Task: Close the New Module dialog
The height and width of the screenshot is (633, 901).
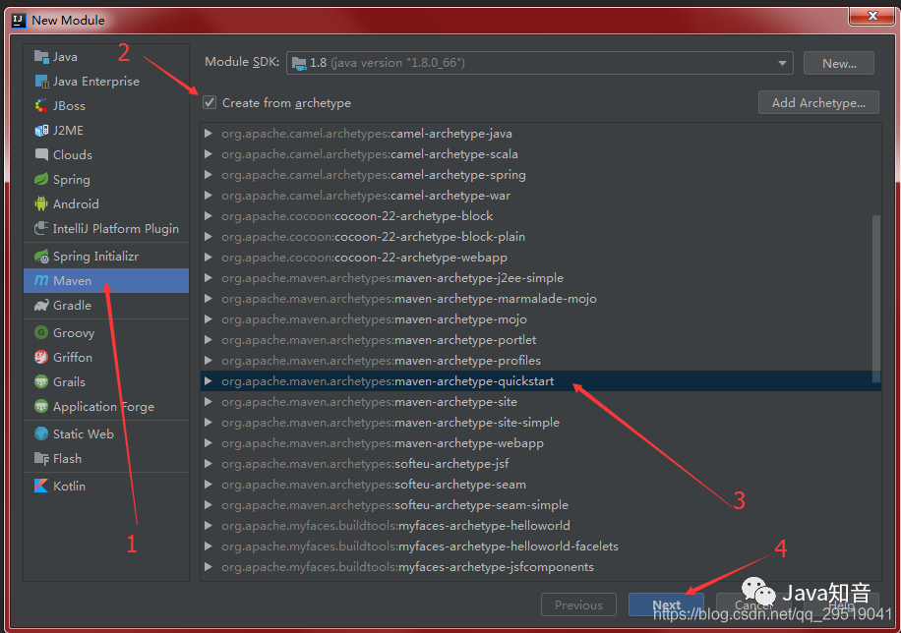Action: pyautogui.click(x=871, y=16)
